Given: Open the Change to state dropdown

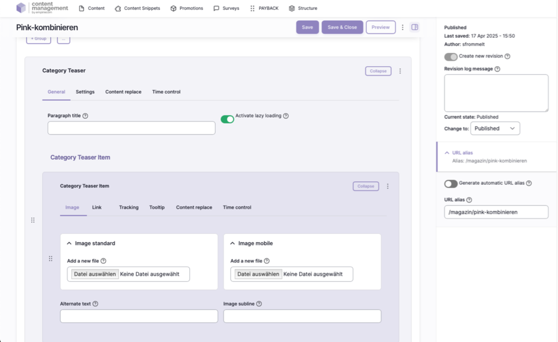Looking at the screenshot, I should click(x=495, y=128).
